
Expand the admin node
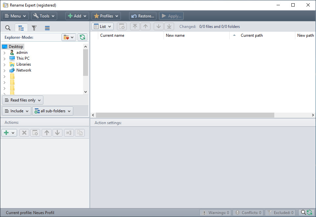tap(4, 53)
